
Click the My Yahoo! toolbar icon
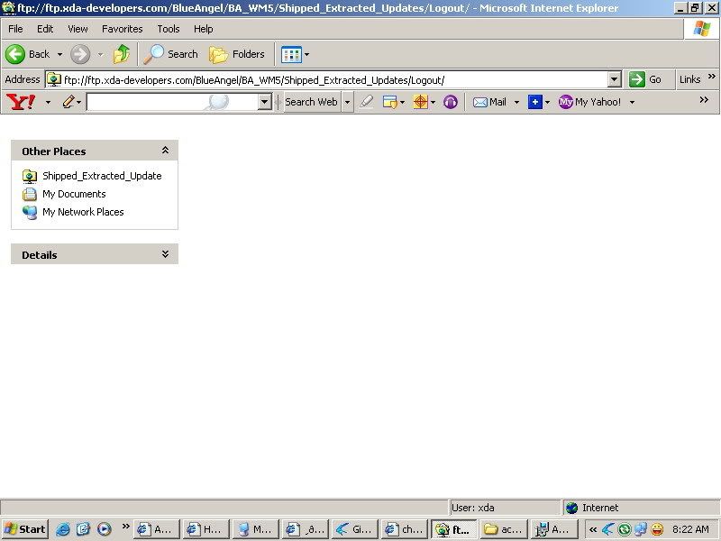[x=590, y=102]
